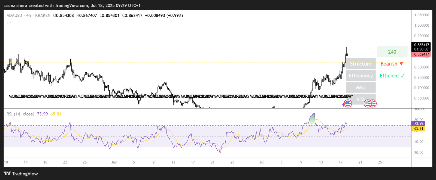Click the 0.650000 price scale label
The width and height of the screenshot is (436, 180).
[422, 98]
